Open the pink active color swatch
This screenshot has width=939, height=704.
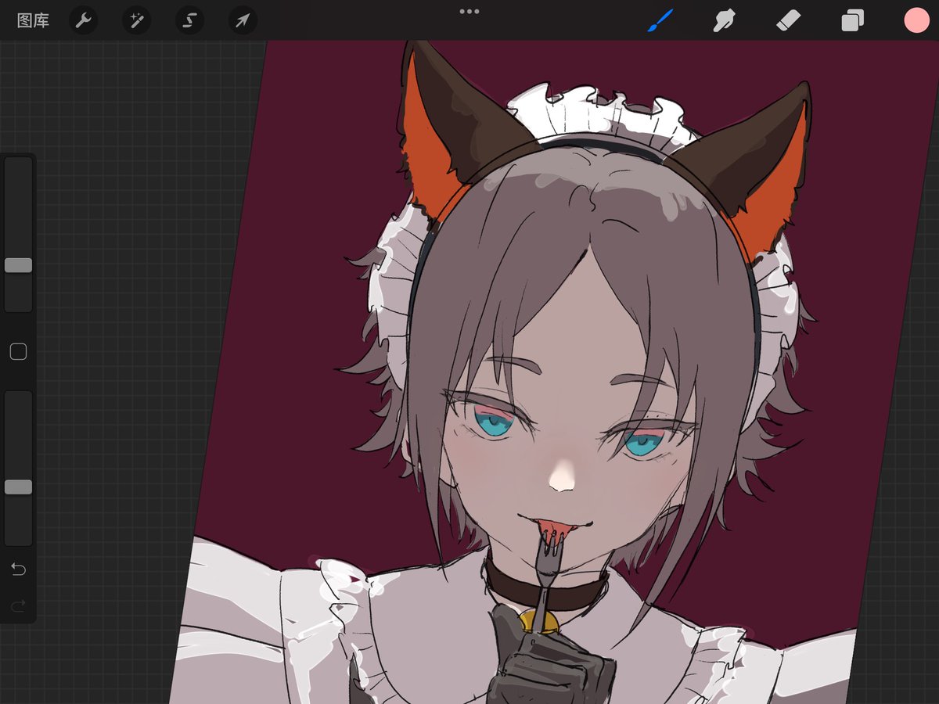click(916, 20)
